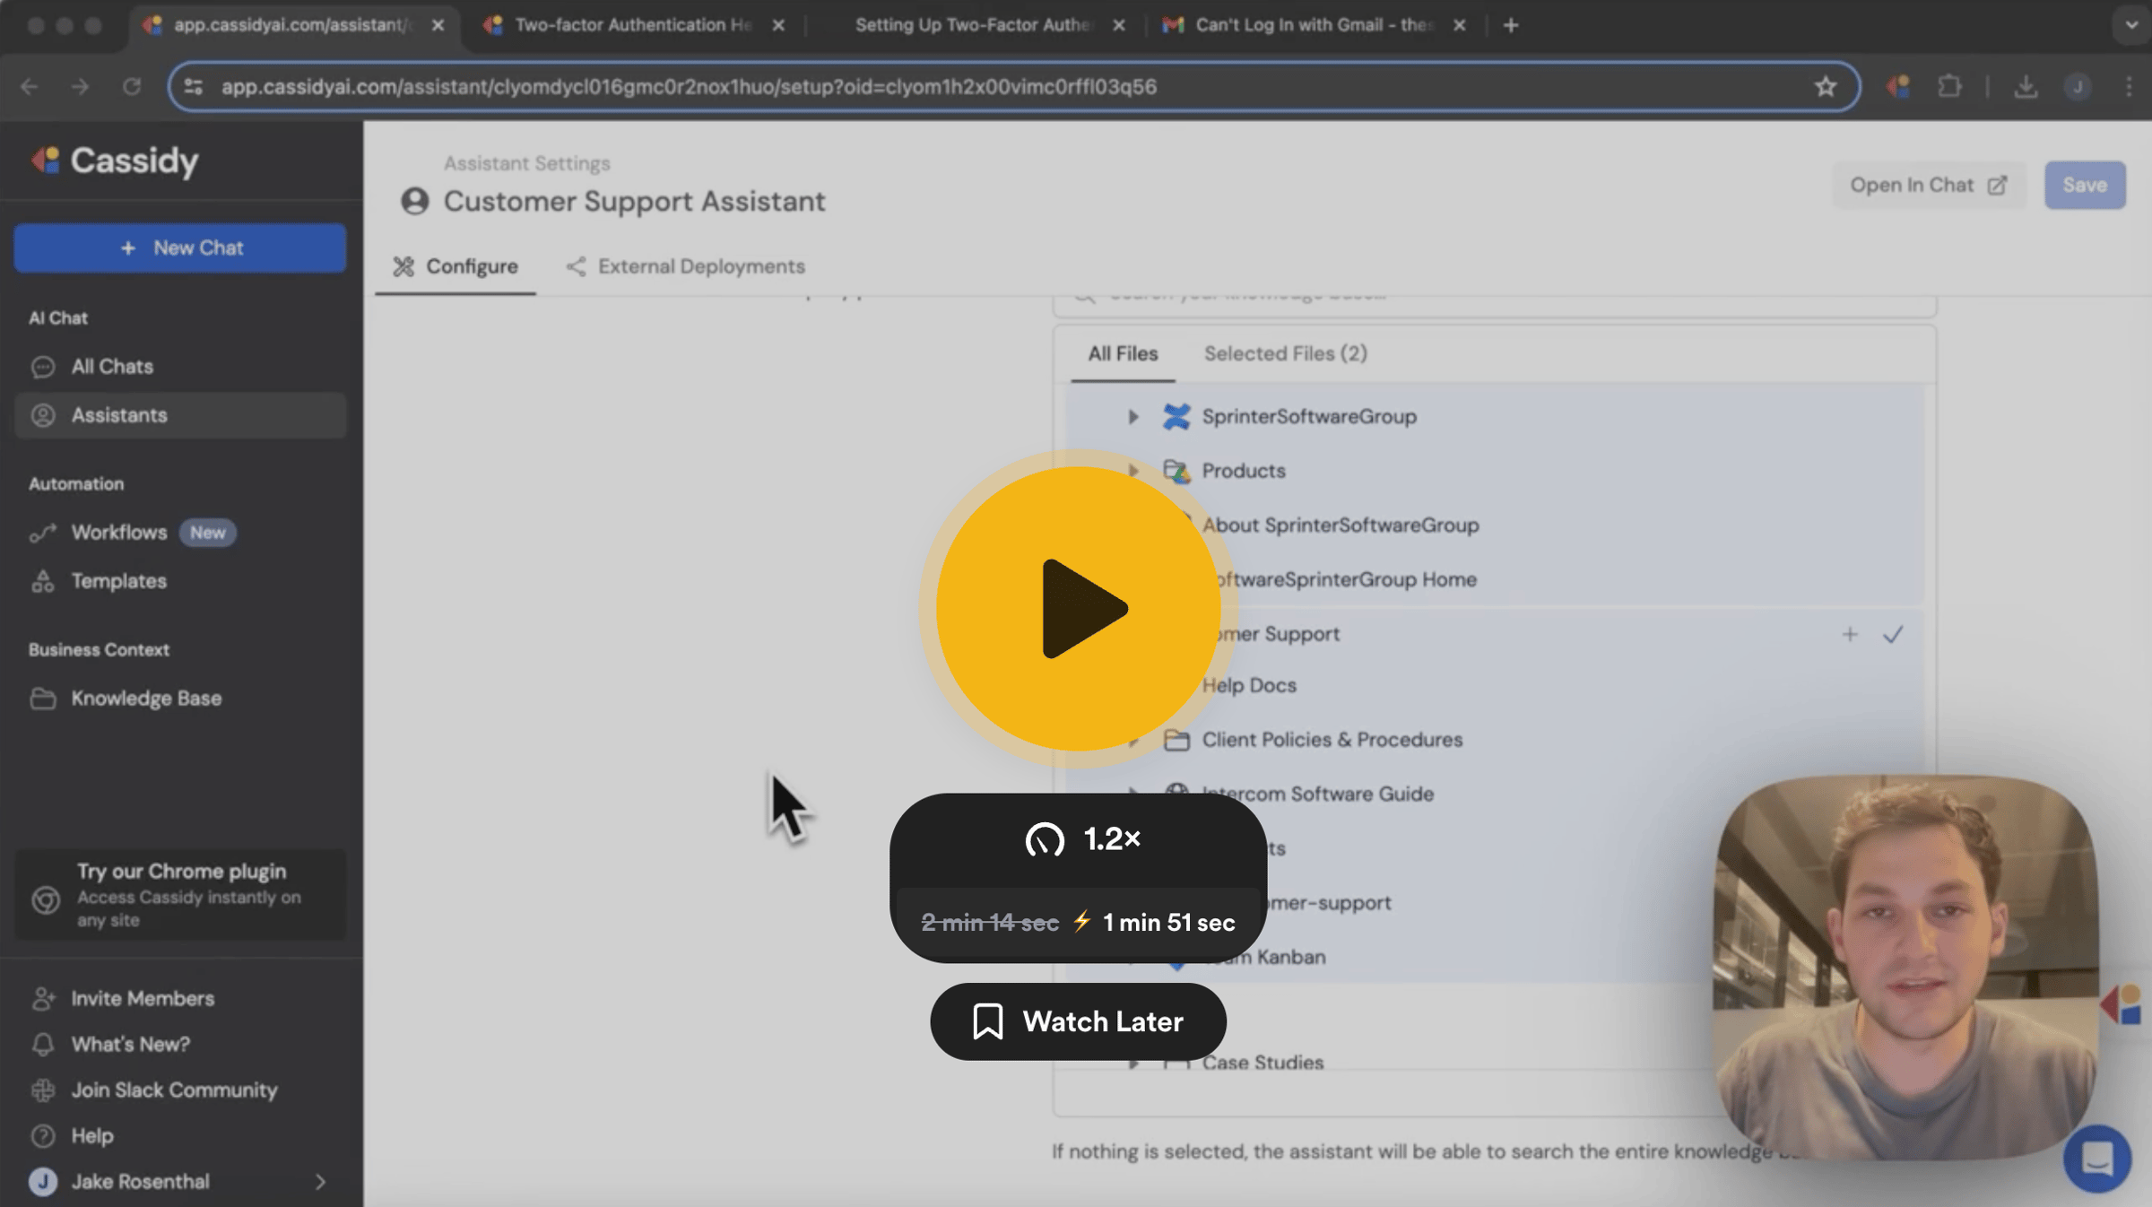Select the Selected Files (2) tab
The width and height of the screenshot is (2152, 1207).
click(1285, 353)
